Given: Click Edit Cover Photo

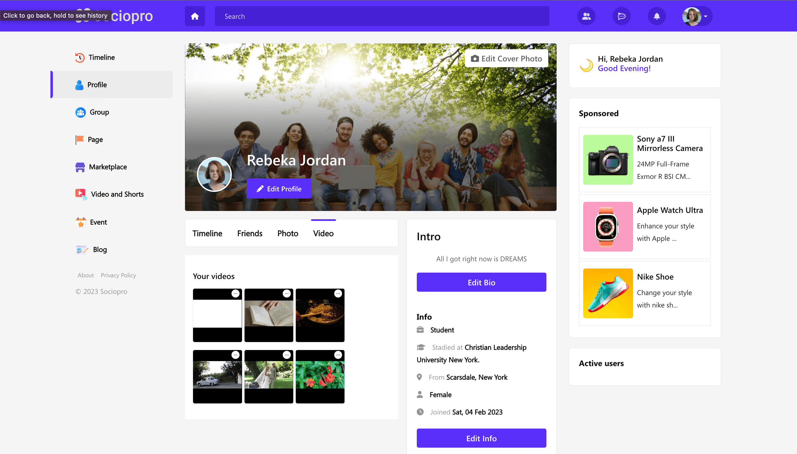Looking at the screenshot, I should [x=506, y=58].
